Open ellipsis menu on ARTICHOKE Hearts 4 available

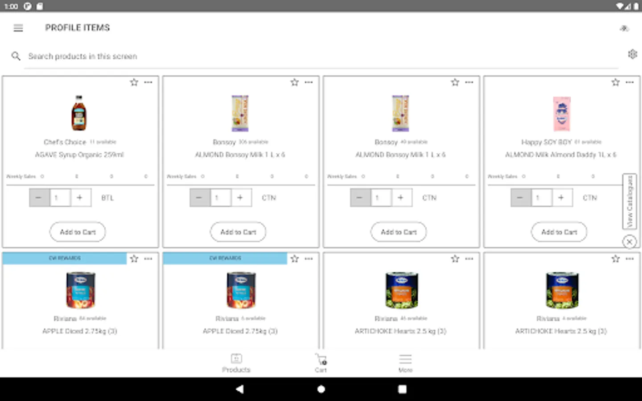coord(630,258)
